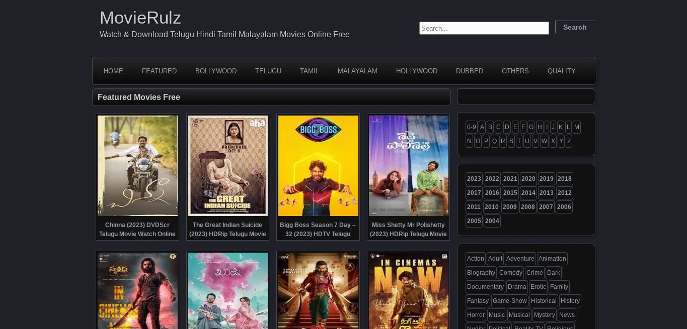Navigate to the HOME page
Viewport: 687px width, 329px height.
(113, 71)
